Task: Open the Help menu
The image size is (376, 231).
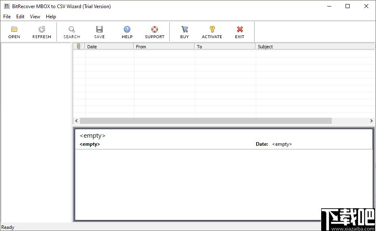Action: click(51, 17)
